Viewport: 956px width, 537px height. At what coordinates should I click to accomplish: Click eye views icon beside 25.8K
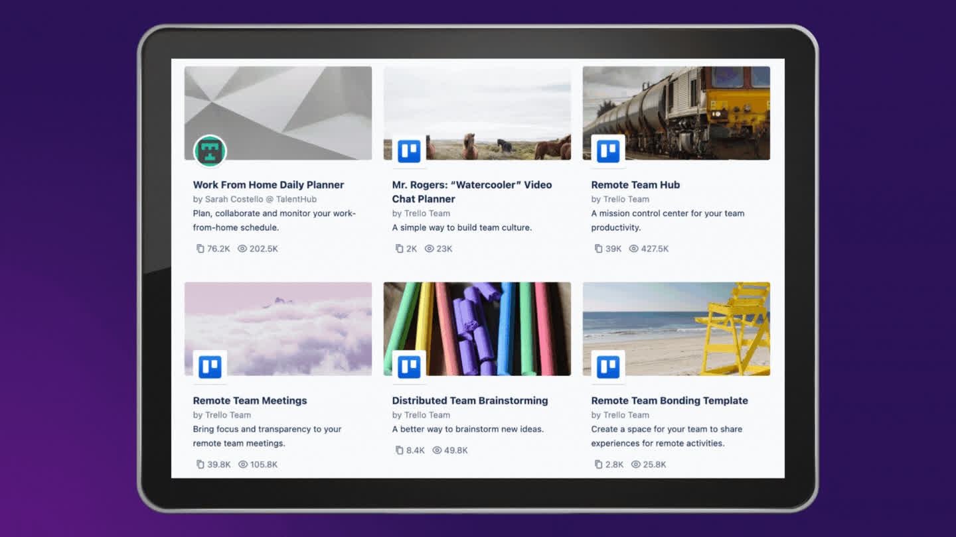tap(635, 464)
